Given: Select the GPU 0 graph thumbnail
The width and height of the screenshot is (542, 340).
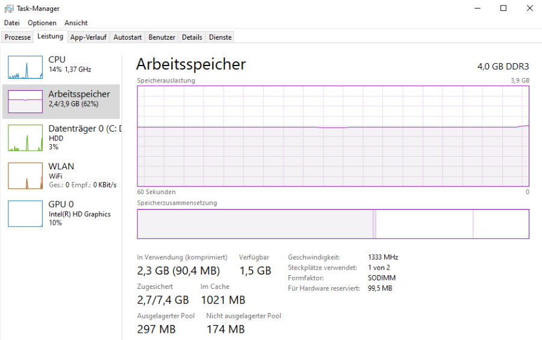Looking at the screenshot, I should [x=25, y=213].
